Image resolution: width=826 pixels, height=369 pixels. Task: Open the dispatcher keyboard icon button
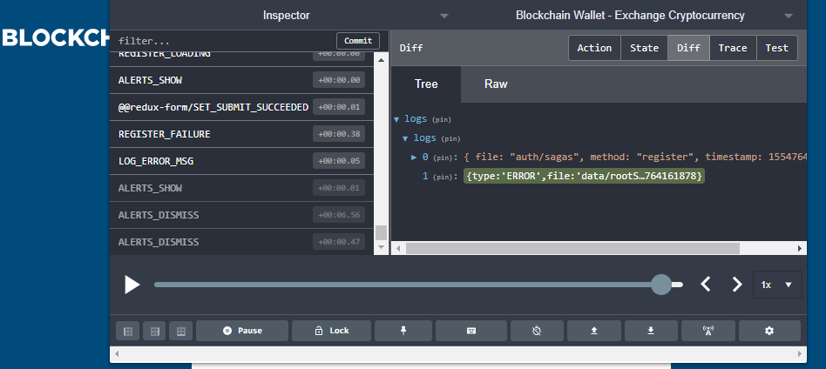(471, 331)
